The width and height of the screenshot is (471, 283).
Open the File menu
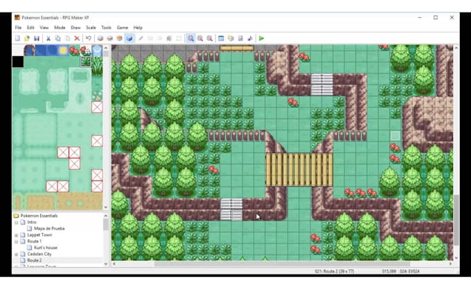(18, 27)
